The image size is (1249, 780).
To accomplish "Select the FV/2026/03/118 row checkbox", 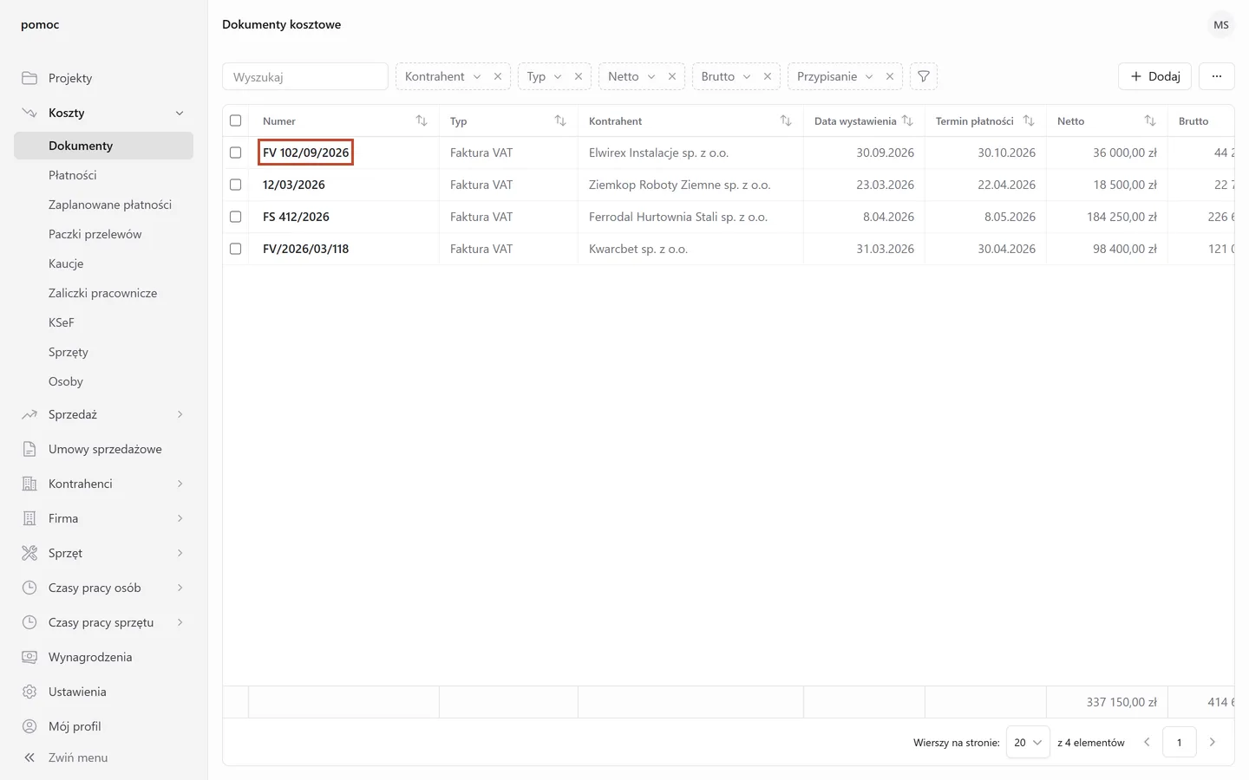I will [235, 249].
